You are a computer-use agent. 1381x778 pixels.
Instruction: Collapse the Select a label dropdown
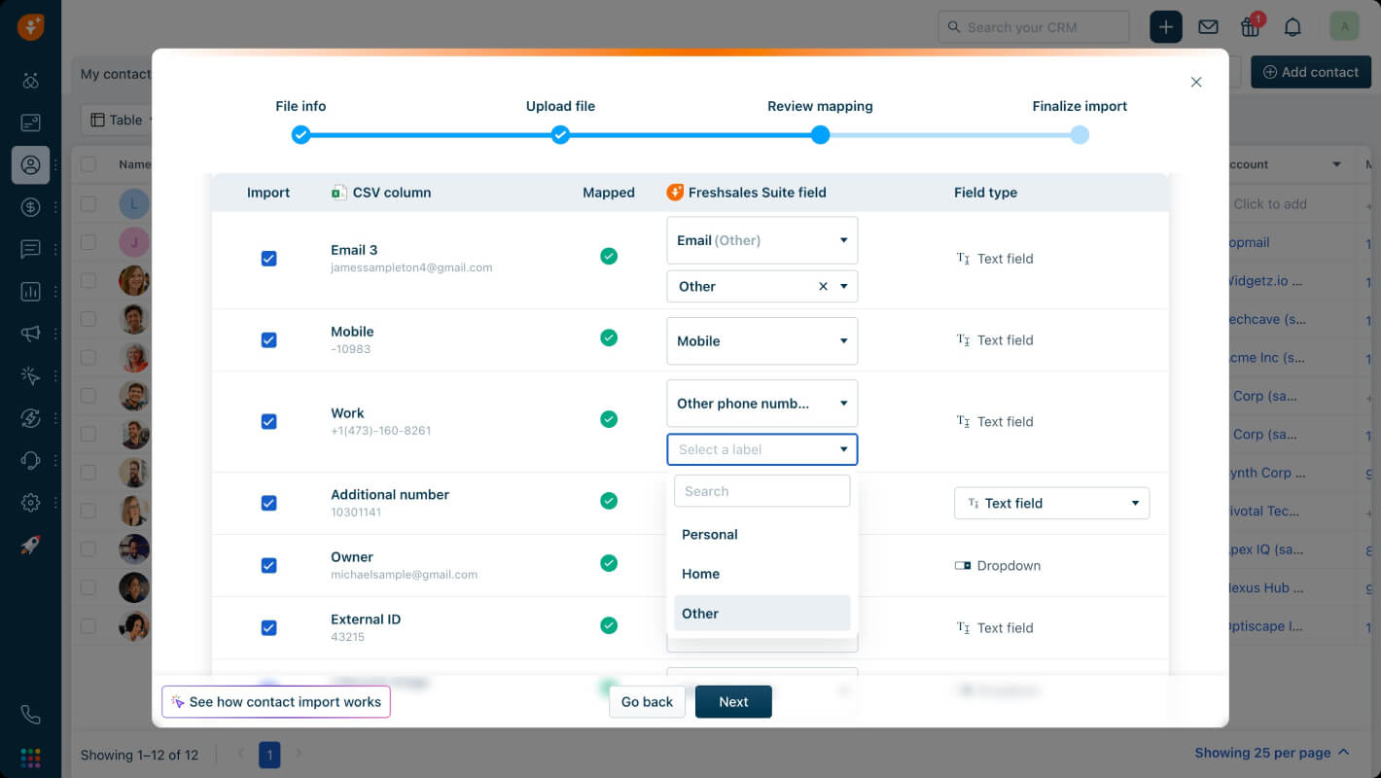tap(762, 449)
